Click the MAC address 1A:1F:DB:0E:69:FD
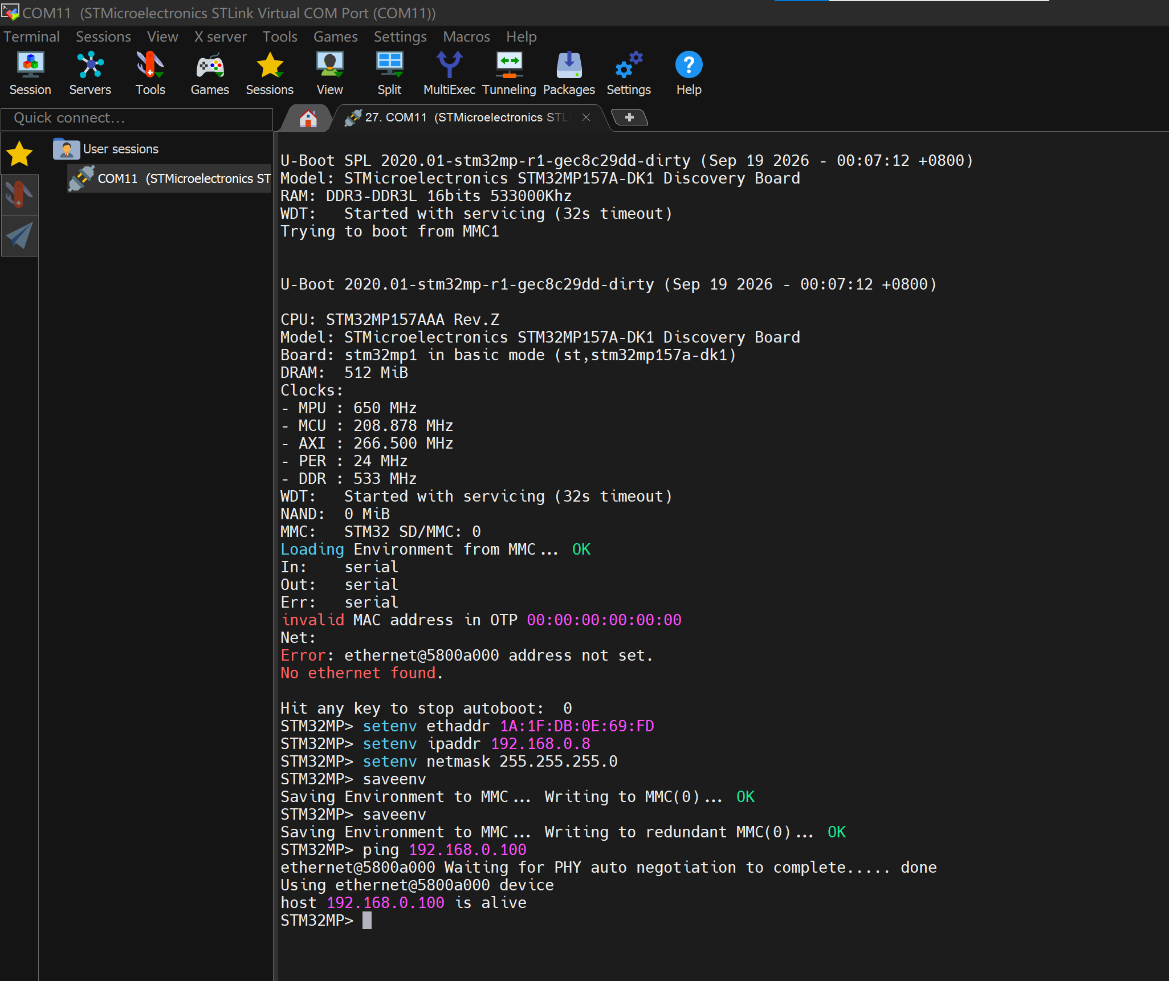Viewport: 1169px width, 981px height. (577, 726)
